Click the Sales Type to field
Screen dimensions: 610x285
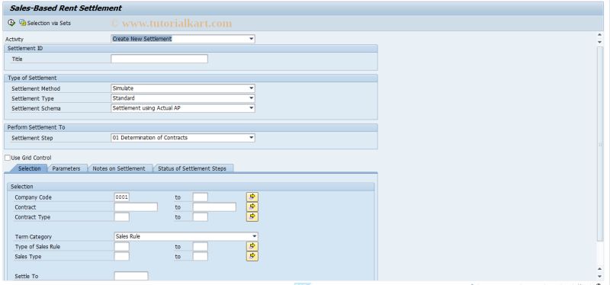click(201, 256)
